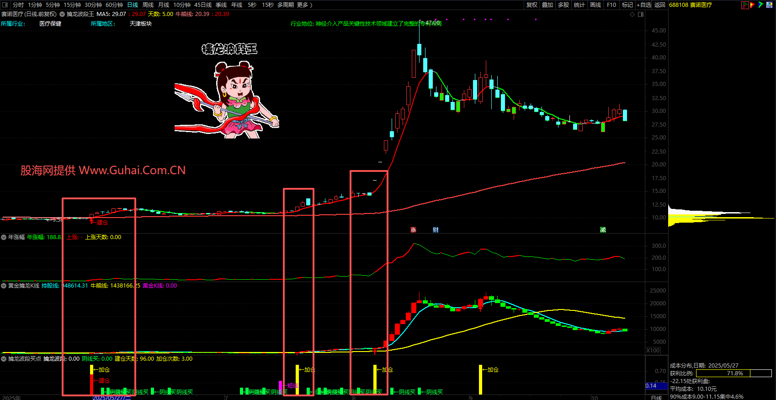
Task: Click the 行业地位 green description text
Action: pyautogui.click(x=366, y=24)
